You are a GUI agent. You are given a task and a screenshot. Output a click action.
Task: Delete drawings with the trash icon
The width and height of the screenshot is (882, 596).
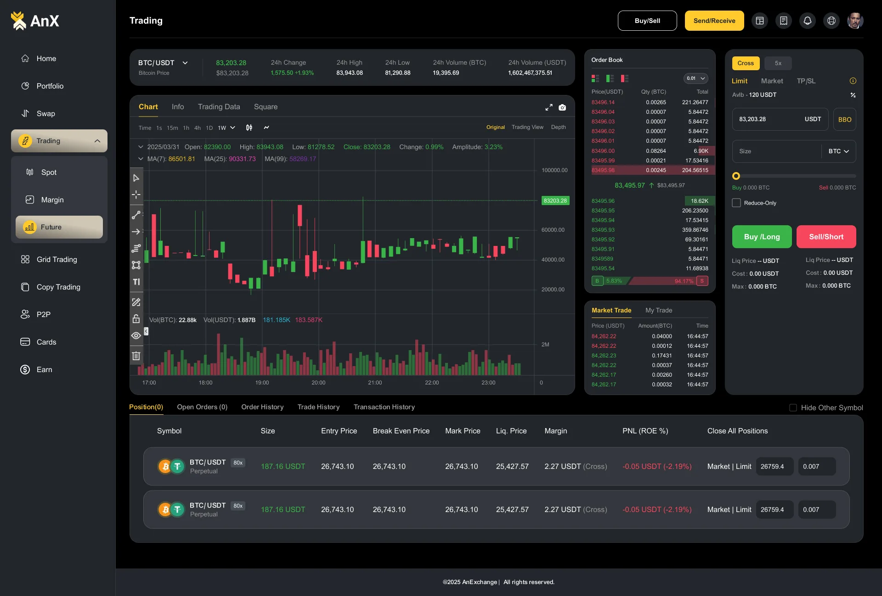(136, 356)
